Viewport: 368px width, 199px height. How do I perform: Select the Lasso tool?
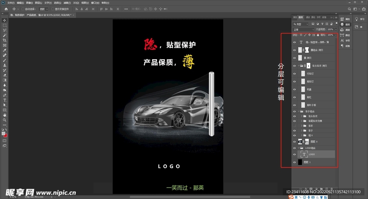click(4, 30)
